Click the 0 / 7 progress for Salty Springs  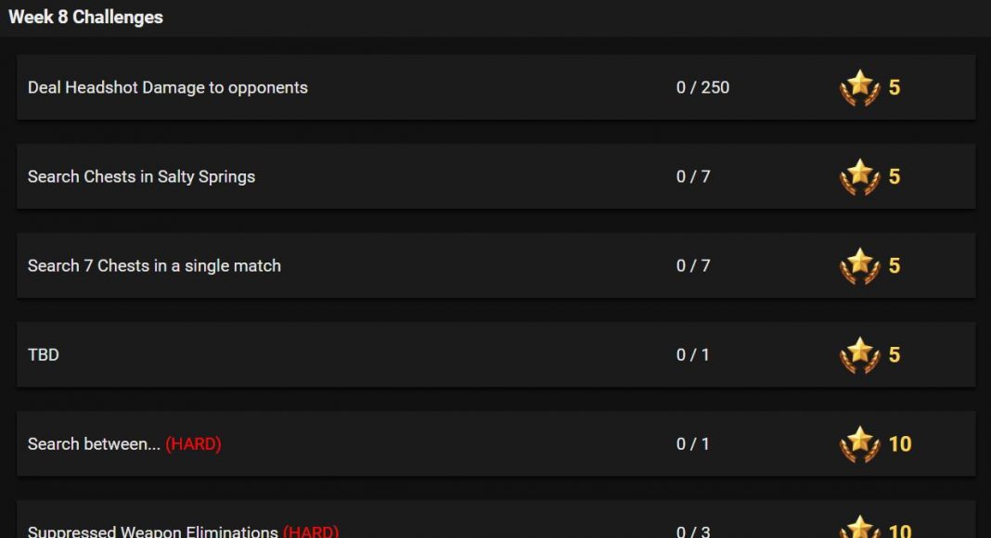693,176
